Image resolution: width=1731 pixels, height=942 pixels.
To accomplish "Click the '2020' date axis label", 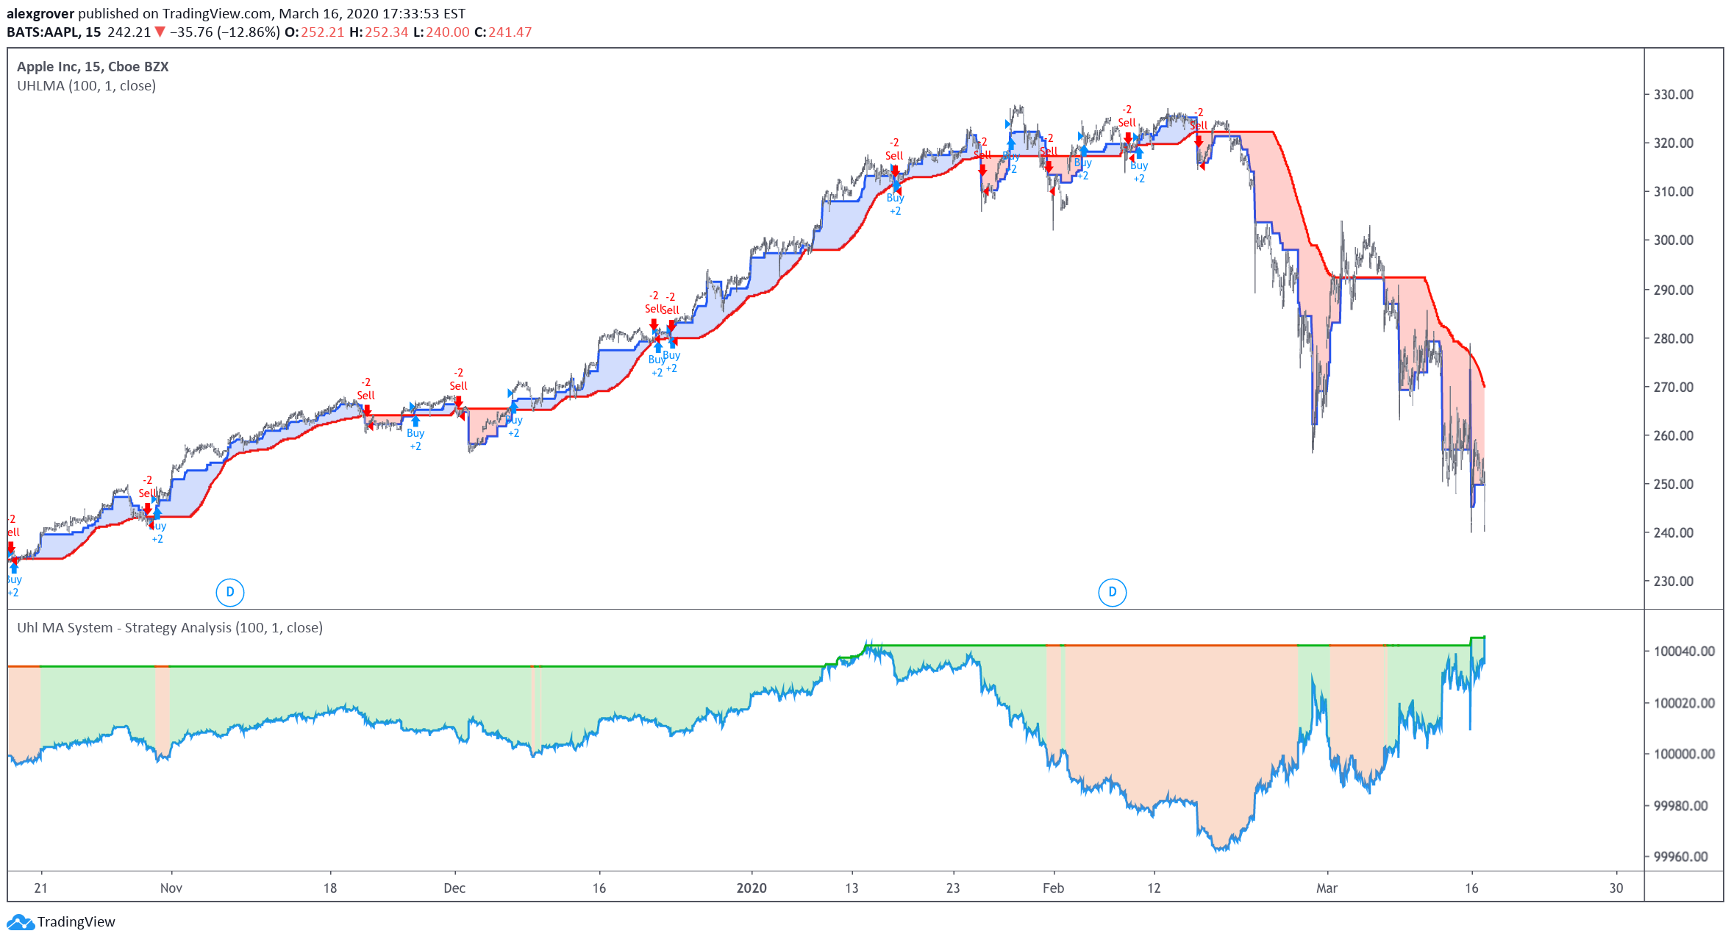I will tap(752, 888).
